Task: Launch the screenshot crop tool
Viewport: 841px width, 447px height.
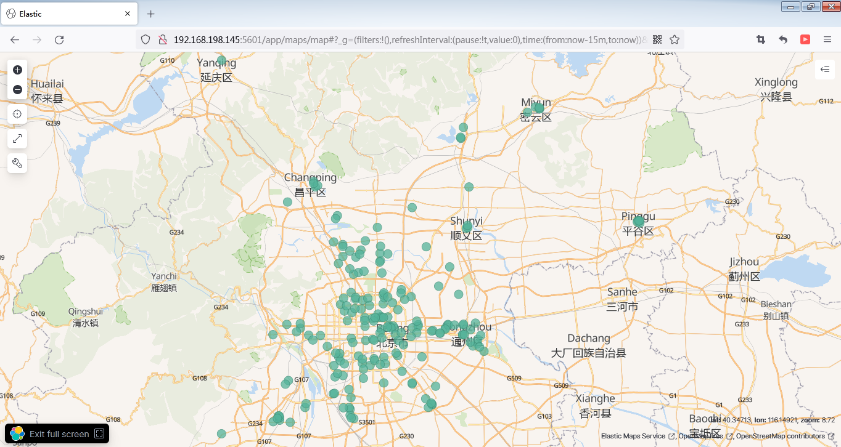Action: pos(761,39)
